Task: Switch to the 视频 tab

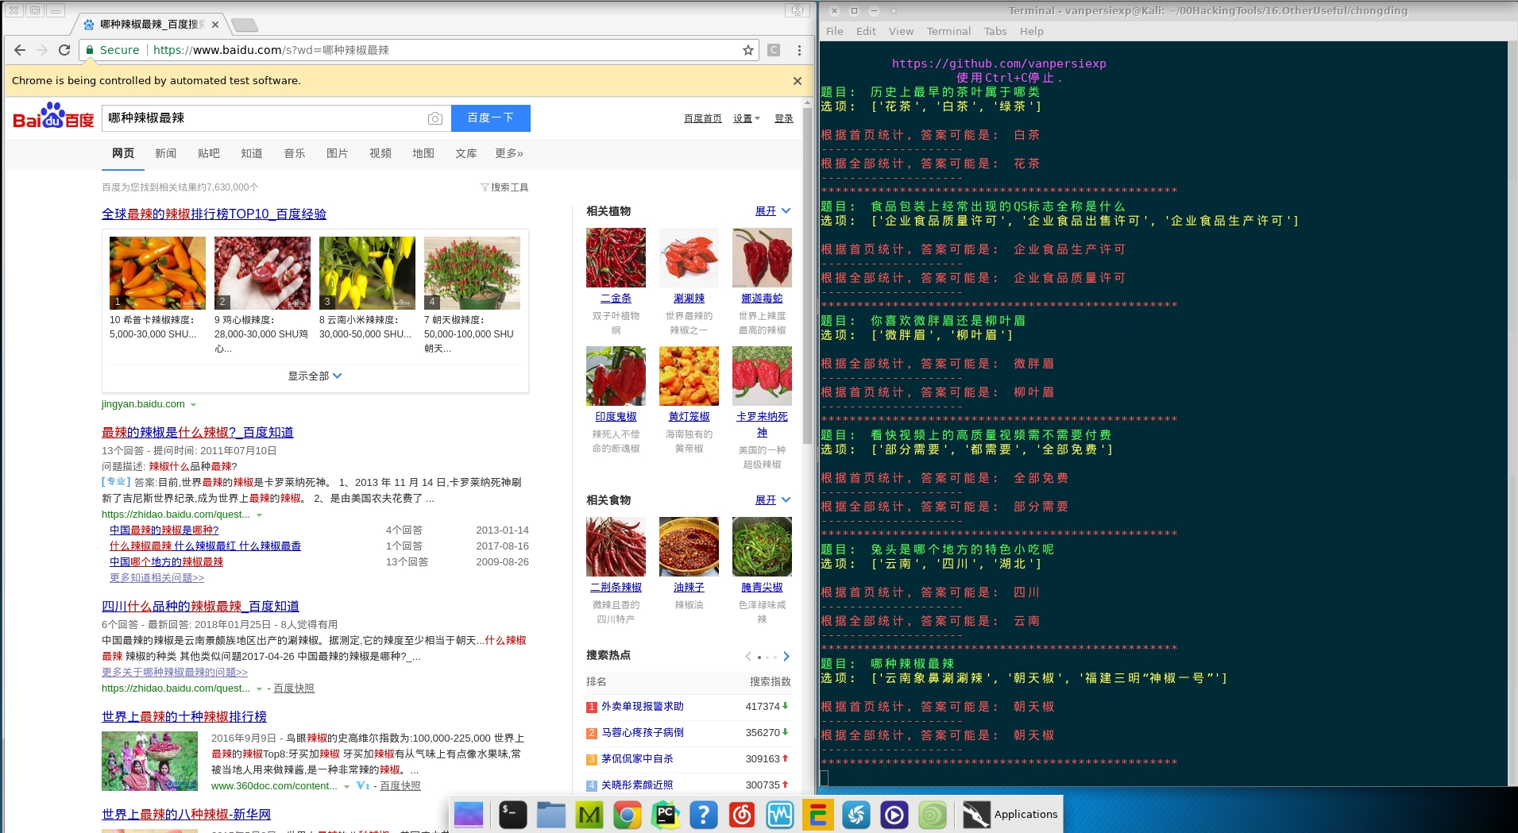Action: [380, 153]
